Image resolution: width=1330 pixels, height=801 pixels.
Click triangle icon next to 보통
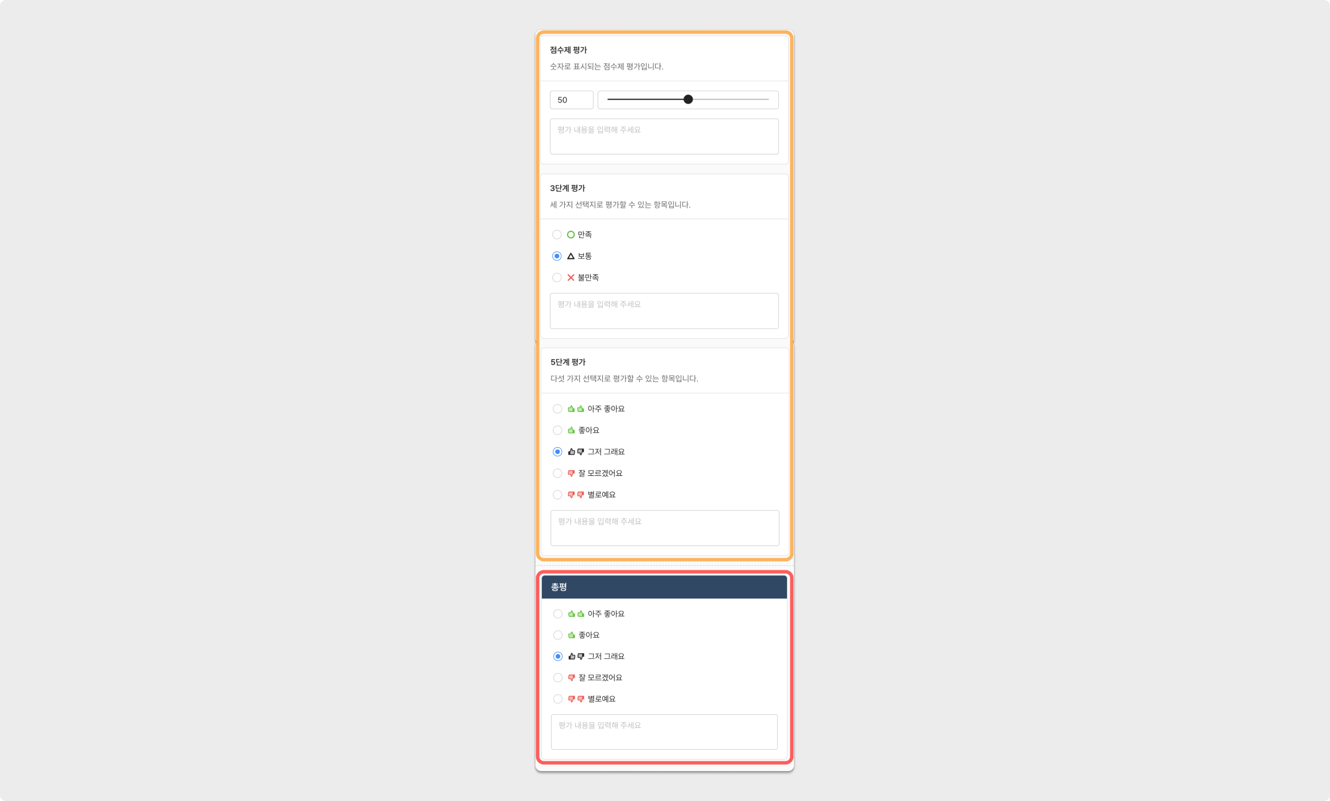[x=571, y=256]
